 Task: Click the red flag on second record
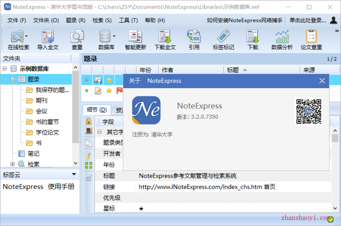120,90
